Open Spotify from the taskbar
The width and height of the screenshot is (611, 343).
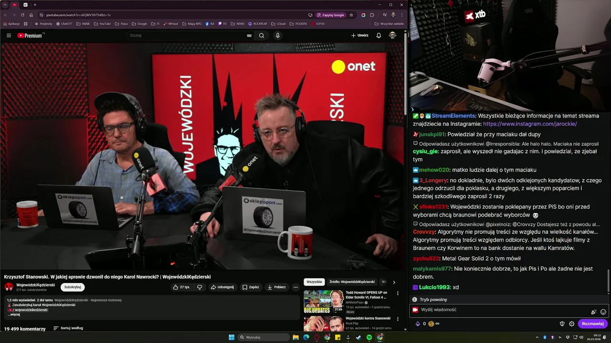pos(369,337)
